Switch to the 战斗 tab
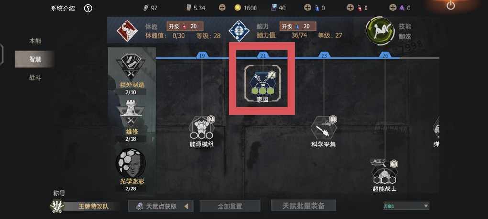488x219 pixels. 35,78
